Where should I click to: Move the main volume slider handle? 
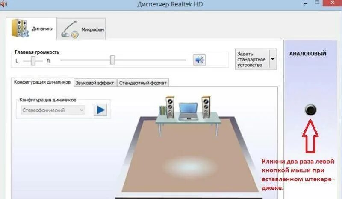[112, 60]
